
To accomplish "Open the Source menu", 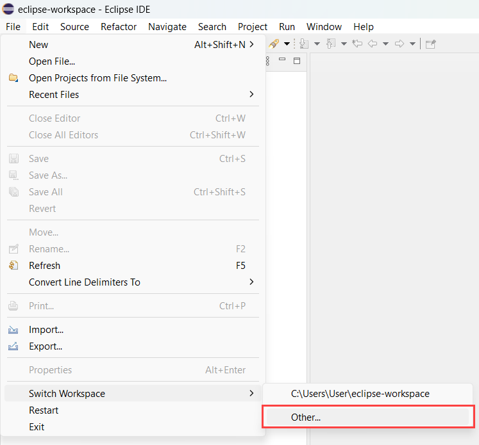I will click(74, 27).
